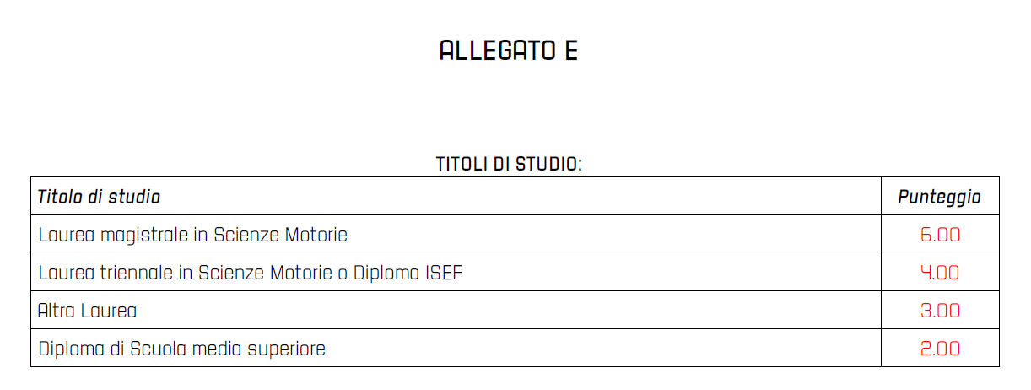Screen dimensions: 1031x390
Task: Click the red 2.00 score
Action: pyautogui.click(x=940, y=349)
